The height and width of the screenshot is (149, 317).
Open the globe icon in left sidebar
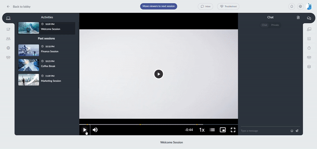(x=8, y=48)
